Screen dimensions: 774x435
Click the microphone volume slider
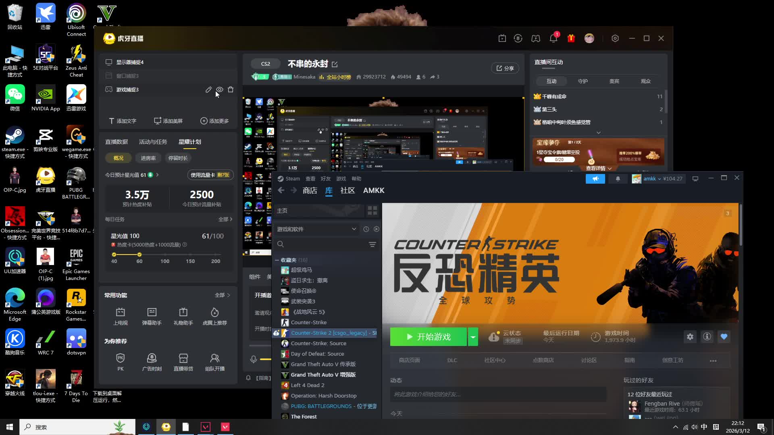click(265, 359)
